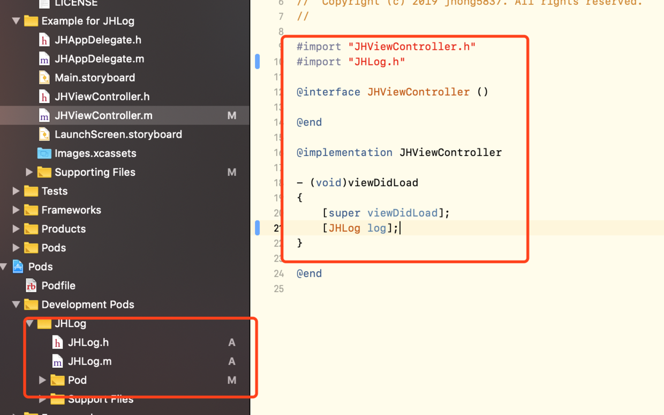Click the blue change marker beside line 21
The width and height of the screenshot is (664, 415).
click(258, 228)
